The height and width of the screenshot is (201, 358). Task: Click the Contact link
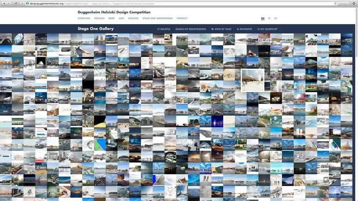pos(182,19)
